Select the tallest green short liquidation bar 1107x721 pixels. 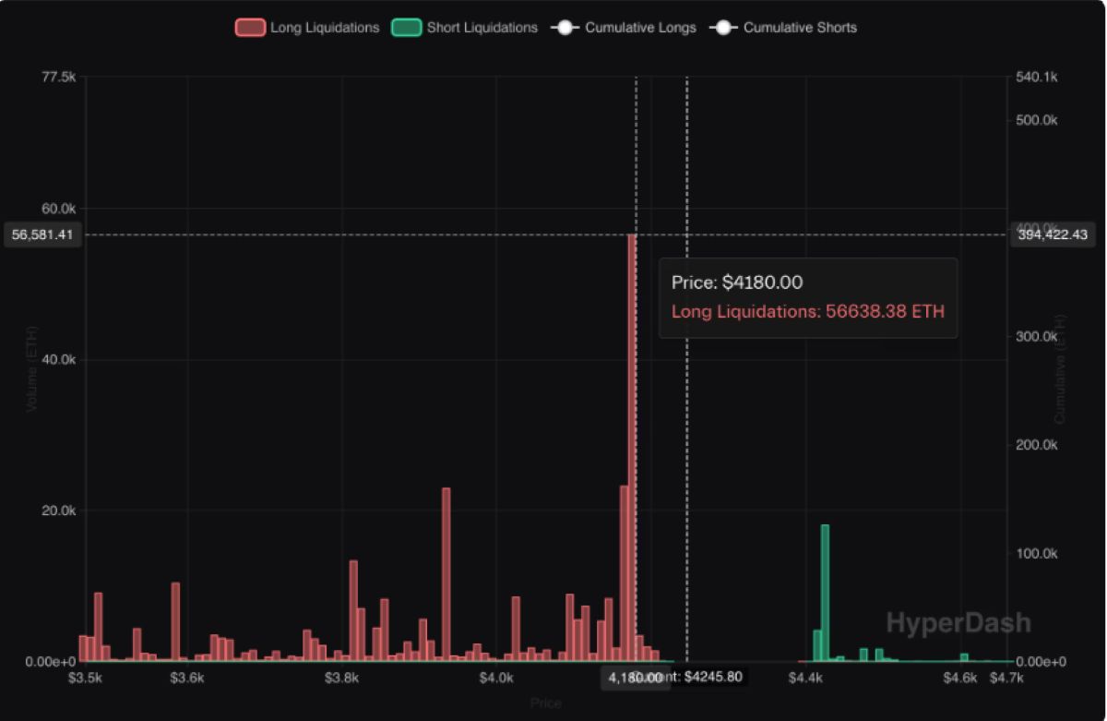coord(825,593)
